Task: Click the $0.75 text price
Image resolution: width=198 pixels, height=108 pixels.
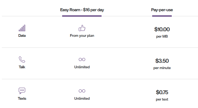Action: coord(162,92)
